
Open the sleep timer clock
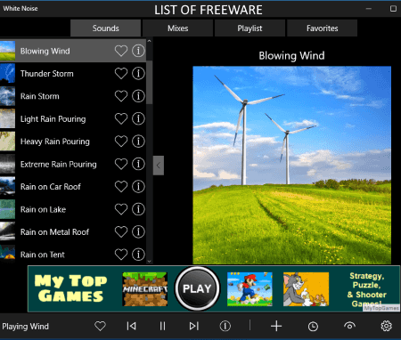(313, 327)
